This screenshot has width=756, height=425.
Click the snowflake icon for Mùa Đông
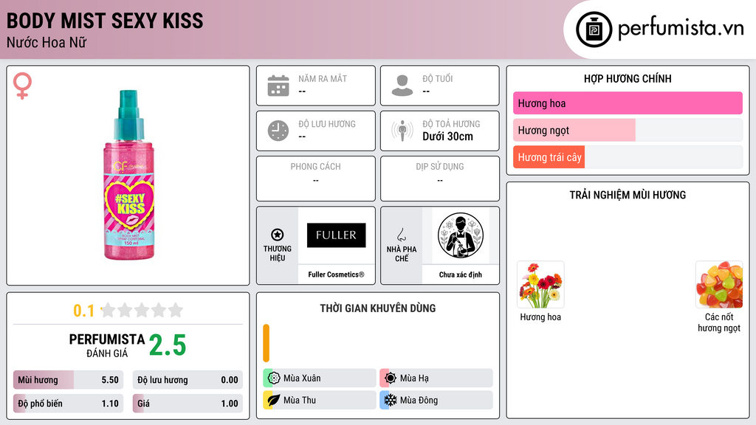(x=391, y=400)
